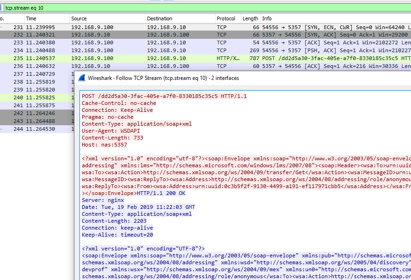Select packet 231 SYN, ECN, CWR row

pyautogui.click(x=205, y=27)
